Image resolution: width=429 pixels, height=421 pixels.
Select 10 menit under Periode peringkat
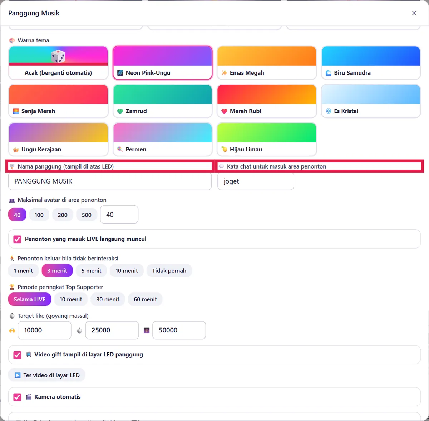(x=71, y=299)
